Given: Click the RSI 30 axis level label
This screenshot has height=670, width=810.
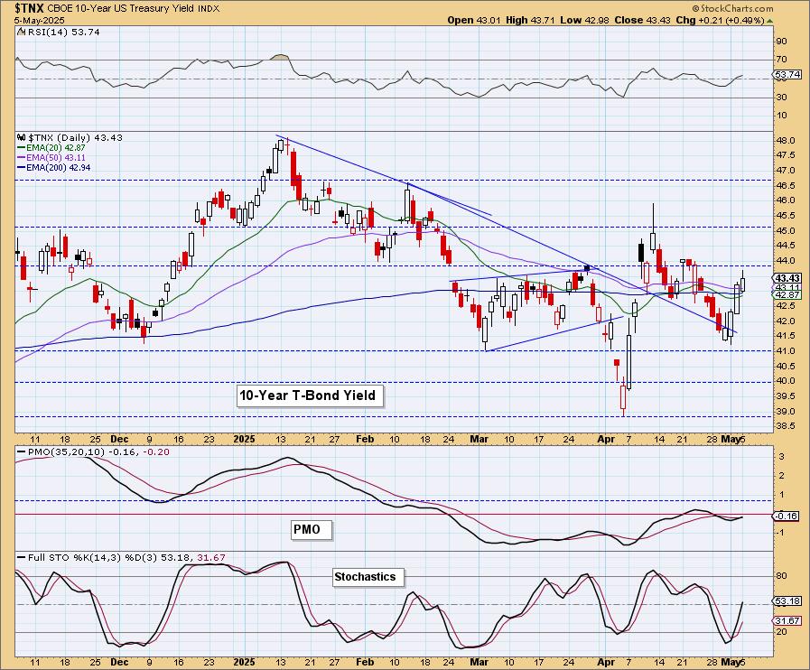Looking at the screenshot, I should click(782, 98).
